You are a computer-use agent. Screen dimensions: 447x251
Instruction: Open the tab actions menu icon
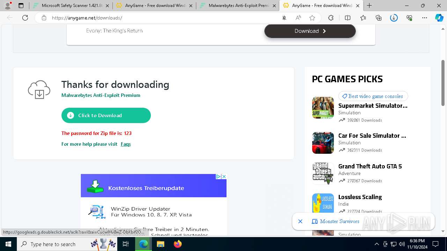(x=21, y=6)
